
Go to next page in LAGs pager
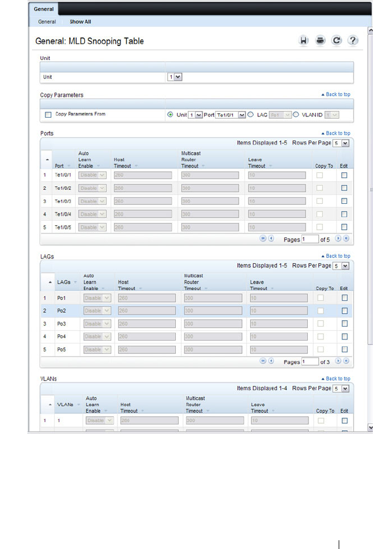338,361
